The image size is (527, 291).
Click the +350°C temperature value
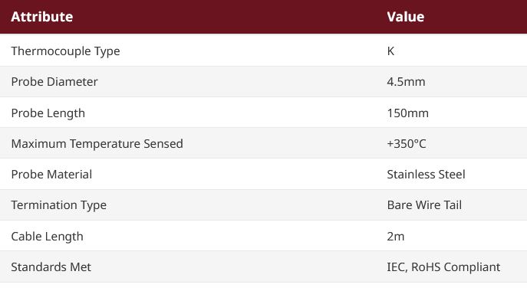(x=407, y=144)
